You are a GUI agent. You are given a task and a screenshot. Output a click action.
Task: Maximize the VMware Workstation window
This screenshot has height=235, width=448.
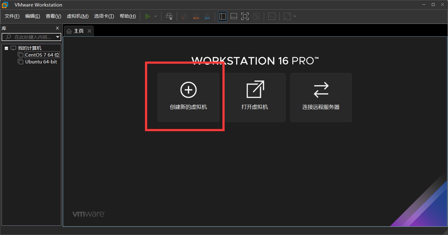433,4
